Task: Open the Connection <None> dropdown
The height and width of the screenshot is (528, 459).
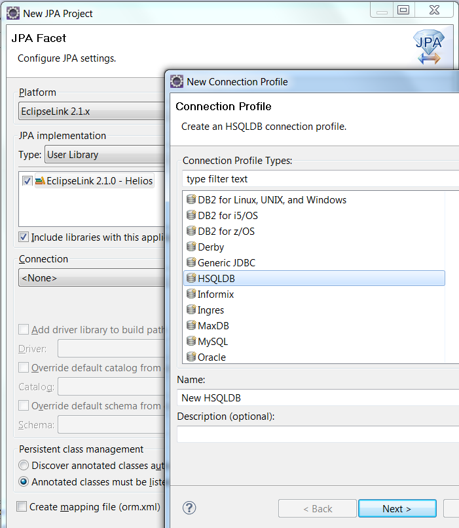Action: pos(92,278)
